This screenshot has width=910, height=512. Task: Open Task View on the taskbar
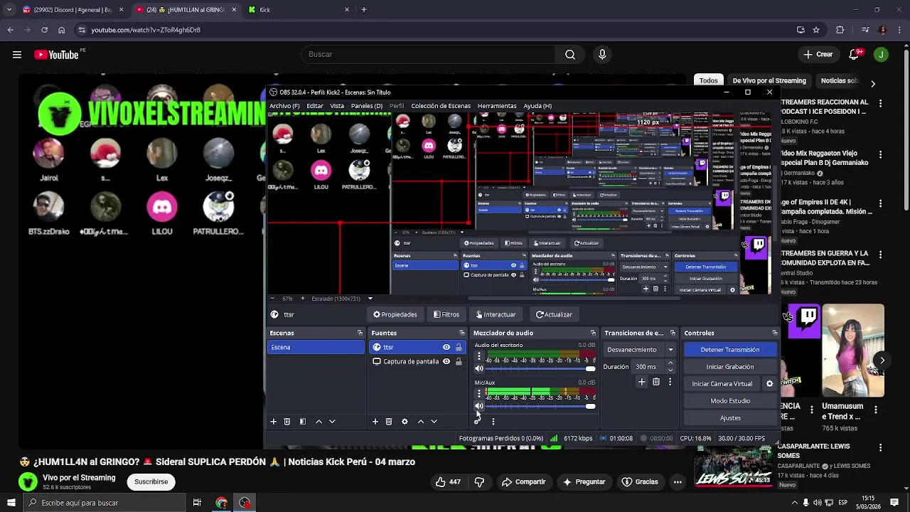point(197,503)
